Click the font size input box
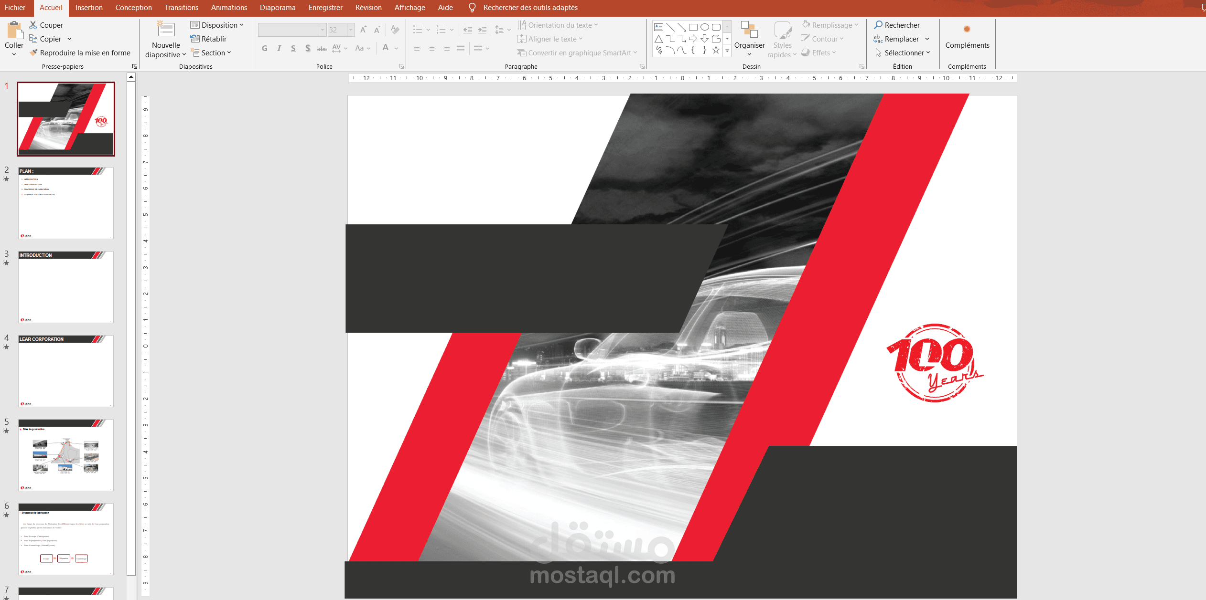The image size is (1206, 600). [x=337, y=30]
